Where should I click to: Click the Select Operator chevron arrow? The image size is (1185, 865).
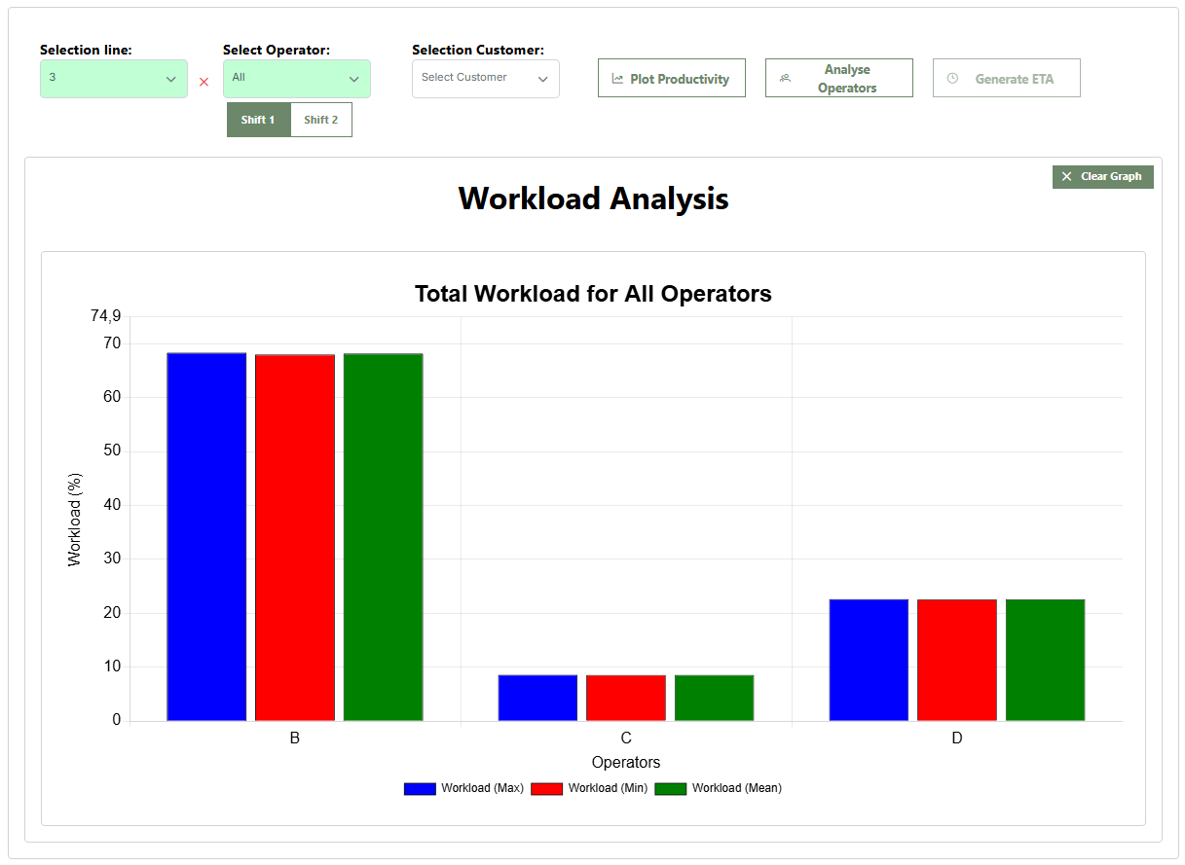(353, 79)
